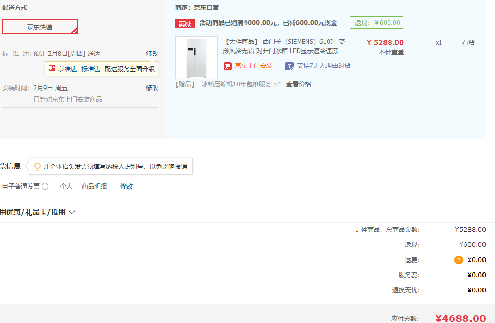
Task: Open the 京准达 link in the tooltip
Action: (x=67, y=69)
